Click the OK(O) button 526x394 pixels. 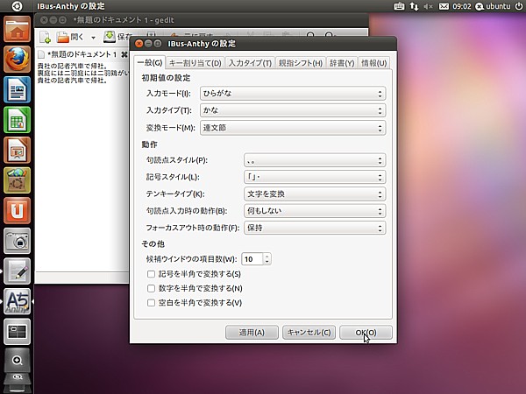point(366,333)
